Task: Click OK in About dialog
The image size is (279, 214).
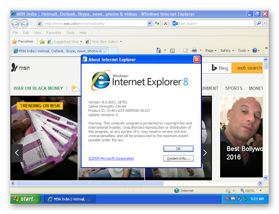Action: click(x=178, y=149)
